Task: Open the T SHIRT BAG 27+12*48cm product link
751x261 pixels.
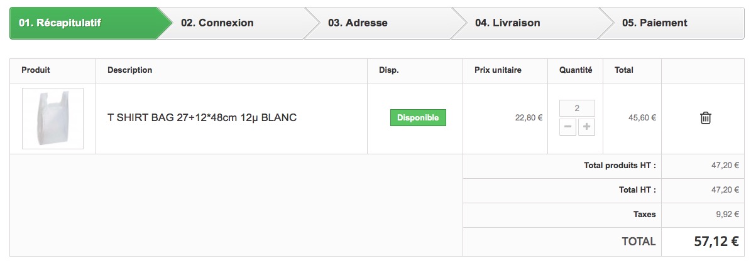Action: pos(202,117)
